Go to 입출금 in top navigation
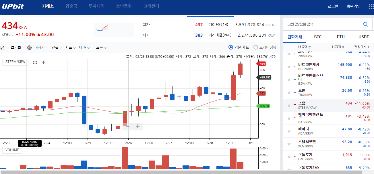The image size is (374, 174). point(71,6)
